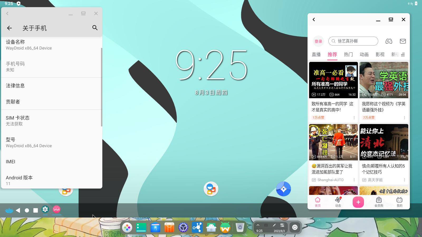This screenshot has height=237, width=422.
Task: Open the trash bin in dock
Action: pos(240,228)
